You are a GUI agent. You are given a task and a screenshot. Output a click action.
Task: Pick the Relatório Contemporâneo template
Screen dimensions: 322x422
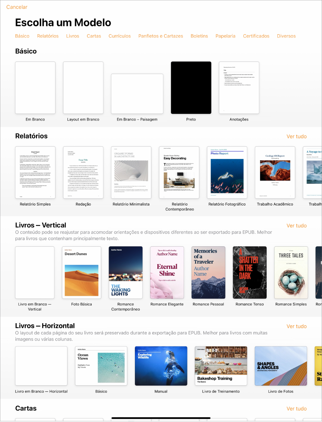179,173
